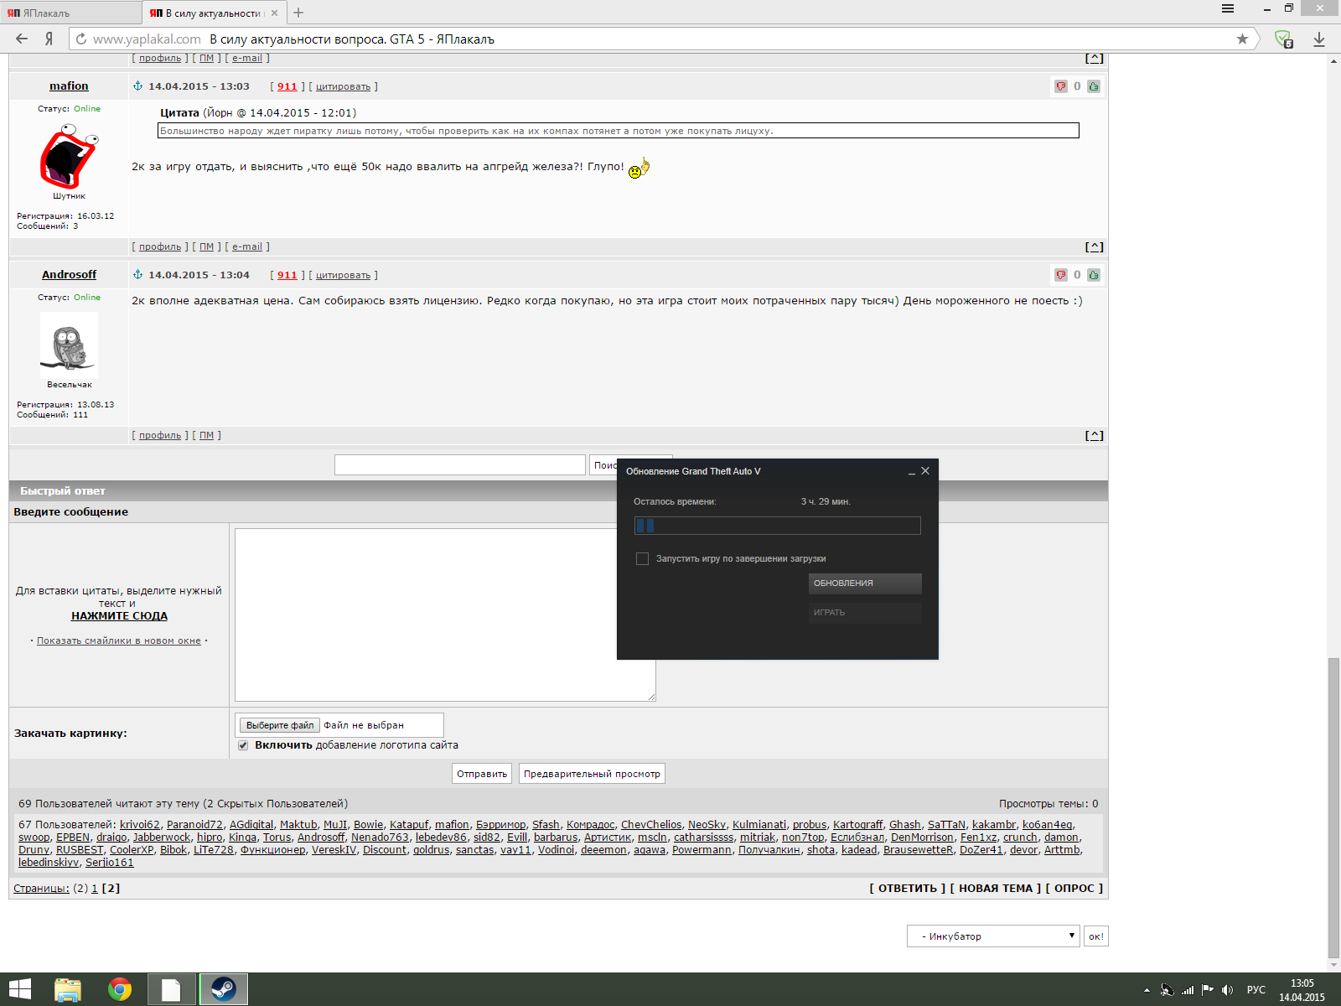Toggle the site logo addition checkbox
This screenshot has width=1341, height=1006.
tap(243, 745)
